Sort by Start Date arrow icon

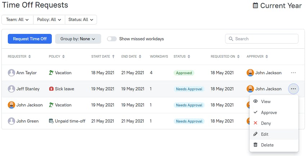[x=113, y=57]
